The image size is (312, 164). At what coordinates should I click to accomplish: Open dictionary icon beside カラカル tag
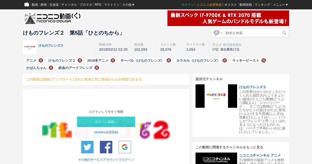[225, 60]
